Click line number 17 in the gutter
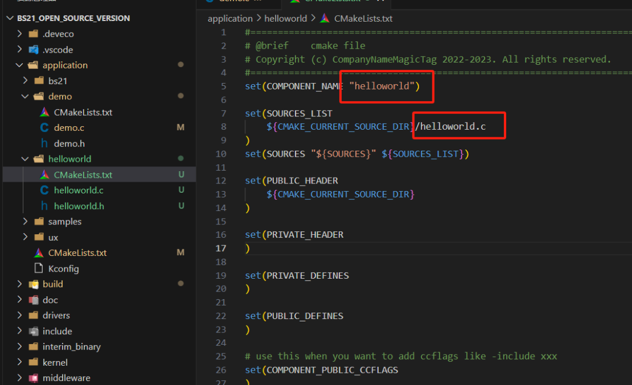This screenshot has width=632, height=385. [x=221, y=248]
